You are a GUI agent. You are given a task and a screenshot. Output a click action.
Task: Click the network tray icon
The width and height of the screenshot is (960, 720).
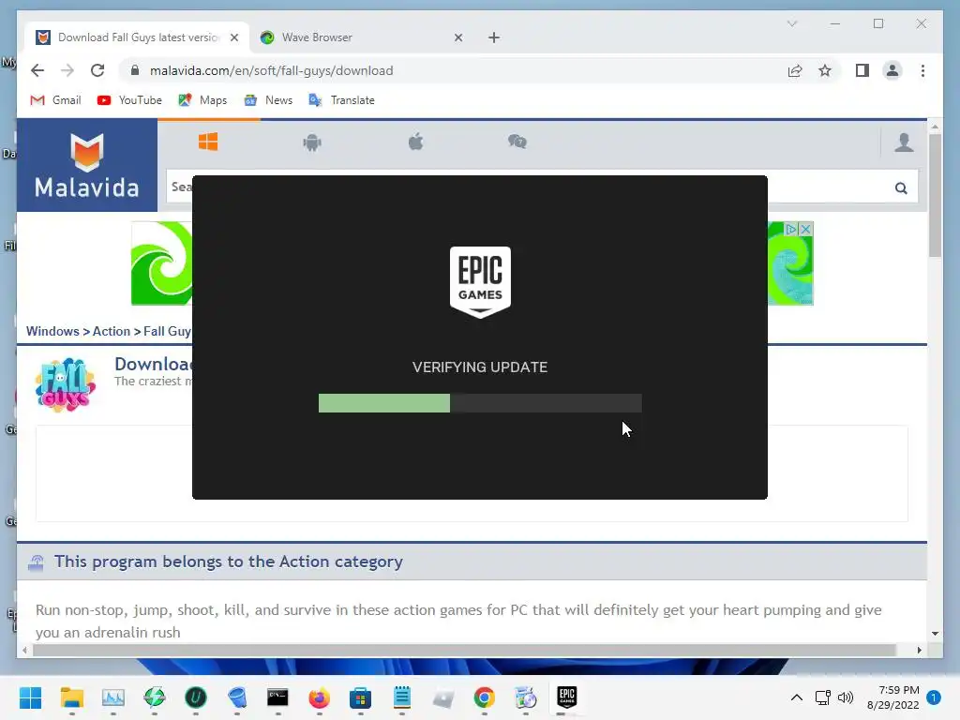822,697
